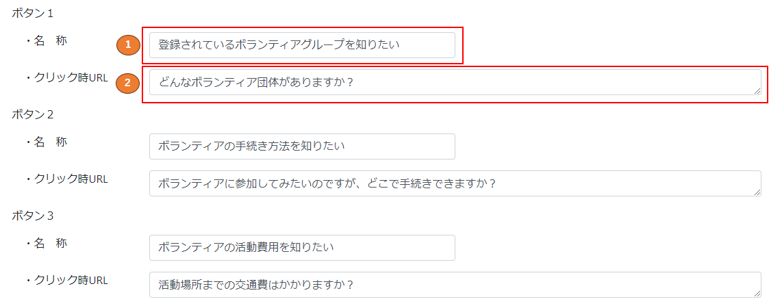The width and height of the screenshot is (782, 308).
Task: Click into ボランティアに参加してみたい URL textarea
Action: (x=455, y=183)
